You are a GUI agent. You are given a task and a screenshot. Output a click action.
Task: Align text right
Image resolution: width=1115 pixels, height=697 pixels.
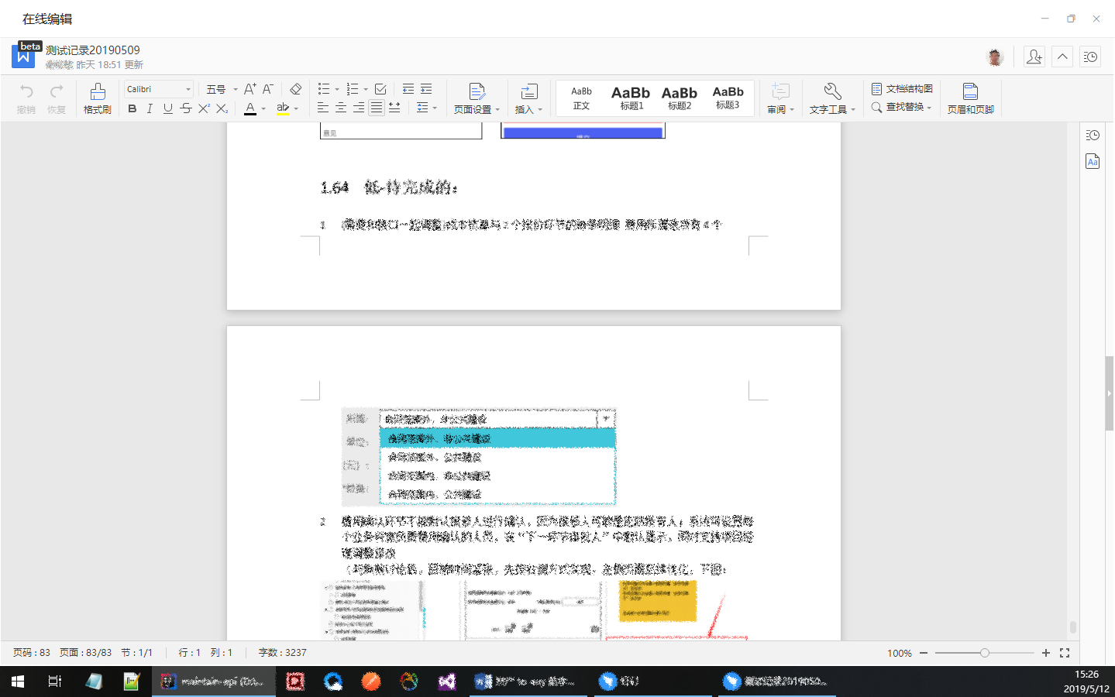(x=359, y=108)
